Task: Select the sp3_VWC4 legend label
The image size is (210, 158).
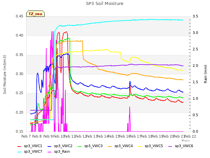Action: click(x=124, y=146)
